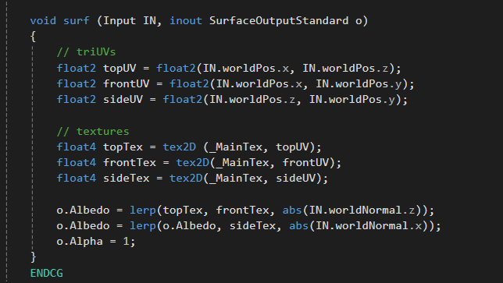Click 'IN.worldPos.z' on the topUV line

[345, 68]
